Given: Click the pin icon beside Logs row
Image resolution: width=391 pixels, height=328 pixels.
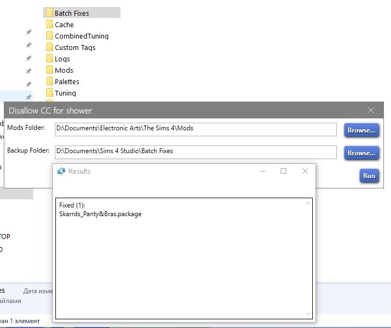Looking at the screenshot, I should click(29, 58).
